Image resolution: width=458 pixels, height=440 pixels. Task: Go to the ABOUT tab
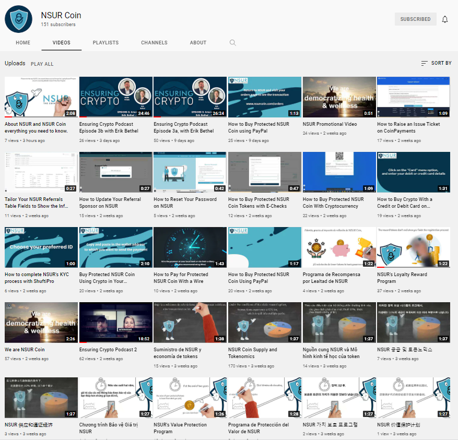(x=198, y=43)
